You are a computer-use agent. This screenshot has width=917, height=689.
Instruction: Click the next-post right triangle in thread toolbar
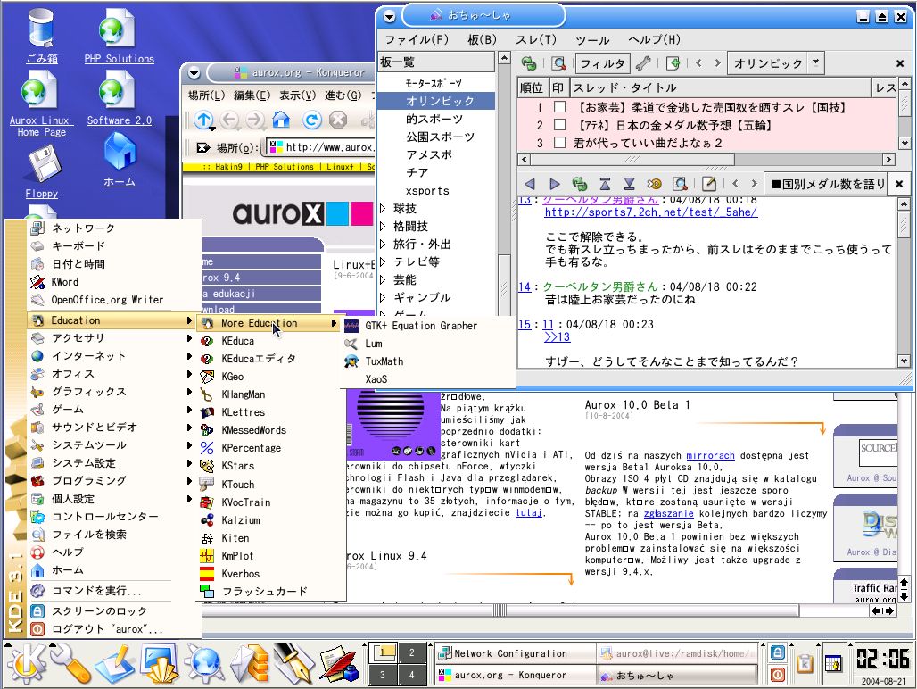pyautogui.click(x=555, y=184)
